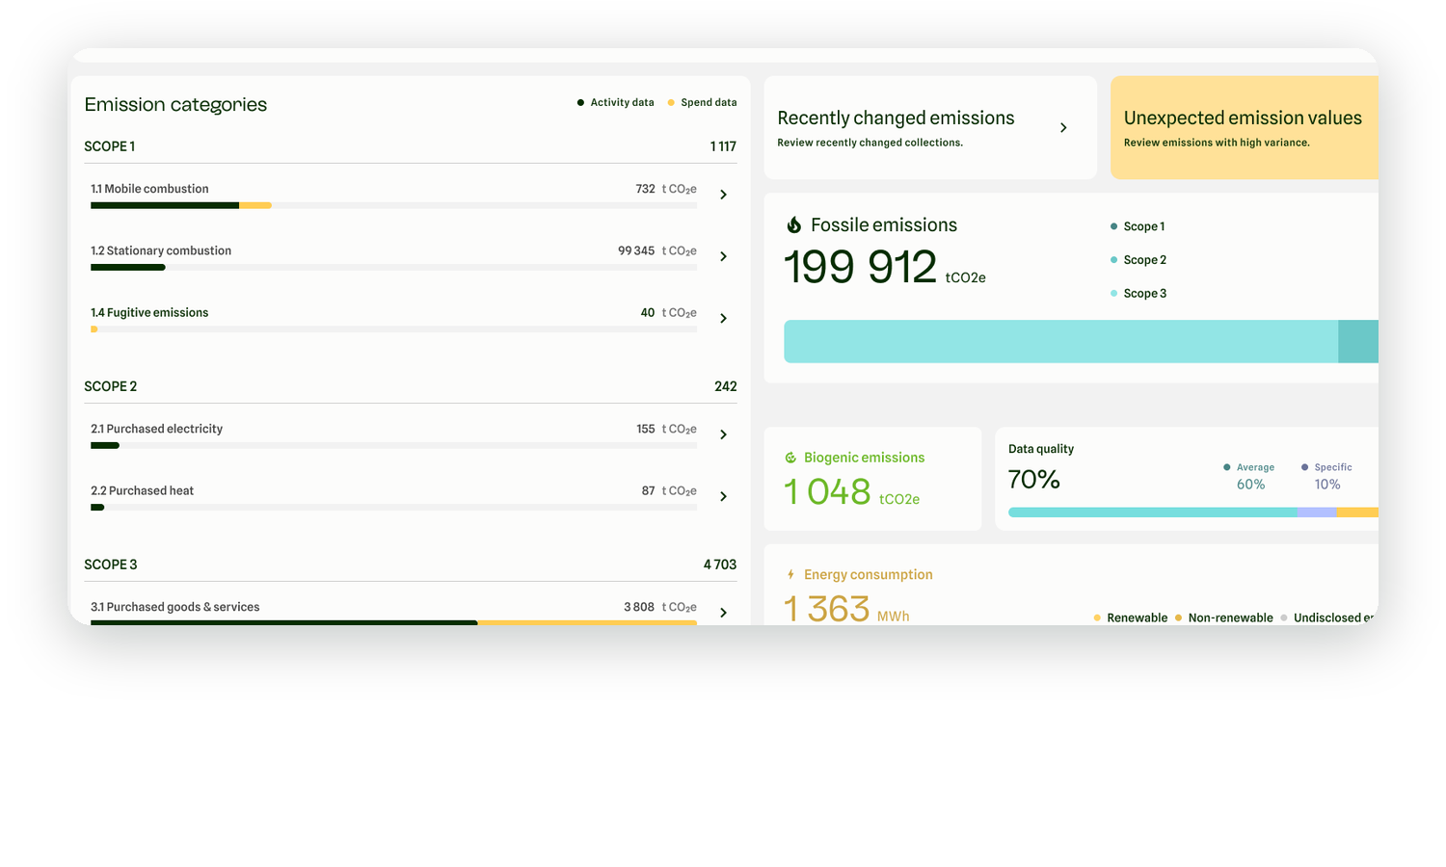Screen dimensions: 1446x867
Task: Click the 199 912 fossil emissions value
Action: tap(860, 267)
